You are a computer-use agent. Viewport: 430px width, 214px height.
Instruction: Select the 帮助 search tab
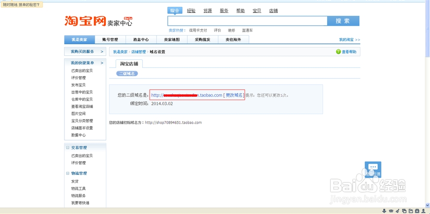(240, 11)
